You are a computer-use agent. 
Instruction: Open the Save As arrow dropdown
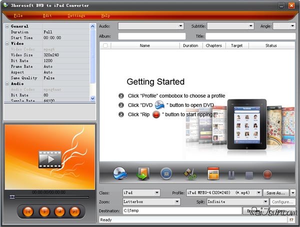point(293,193)
